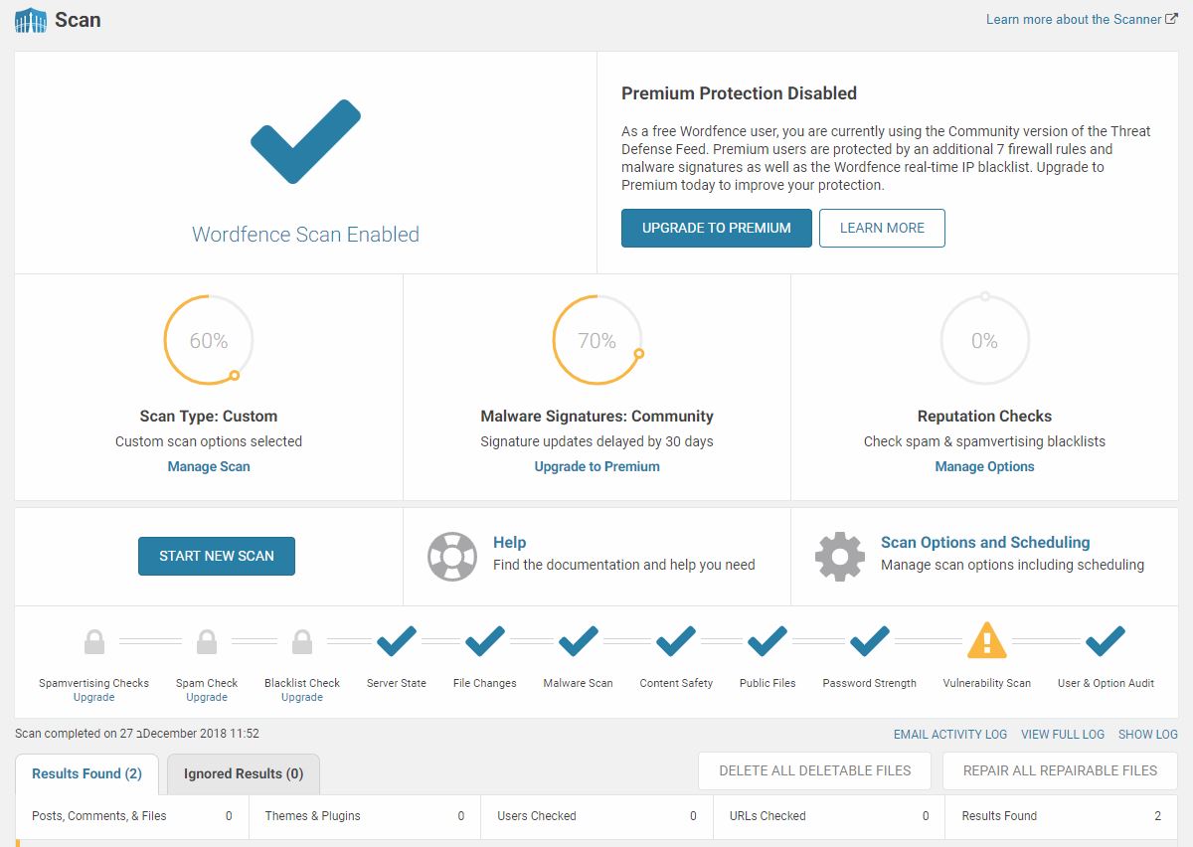Click the Help lifebuoy icon
Viewport: 1193px width, 847px height.
pyautogui.click(x=452, y=556)
